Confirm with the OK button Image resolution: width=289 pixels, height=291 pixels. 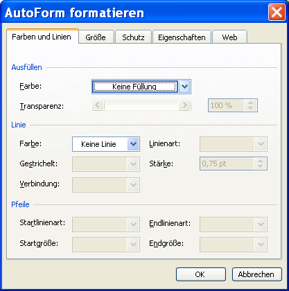pos(201,274)
